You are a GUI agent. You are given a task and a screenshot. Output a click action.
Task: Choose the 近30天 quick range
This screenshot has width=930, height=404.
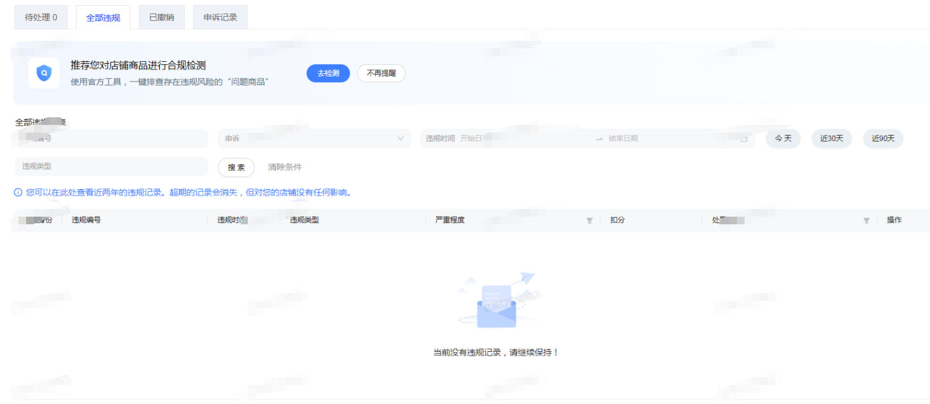click(x=831, y=138)
